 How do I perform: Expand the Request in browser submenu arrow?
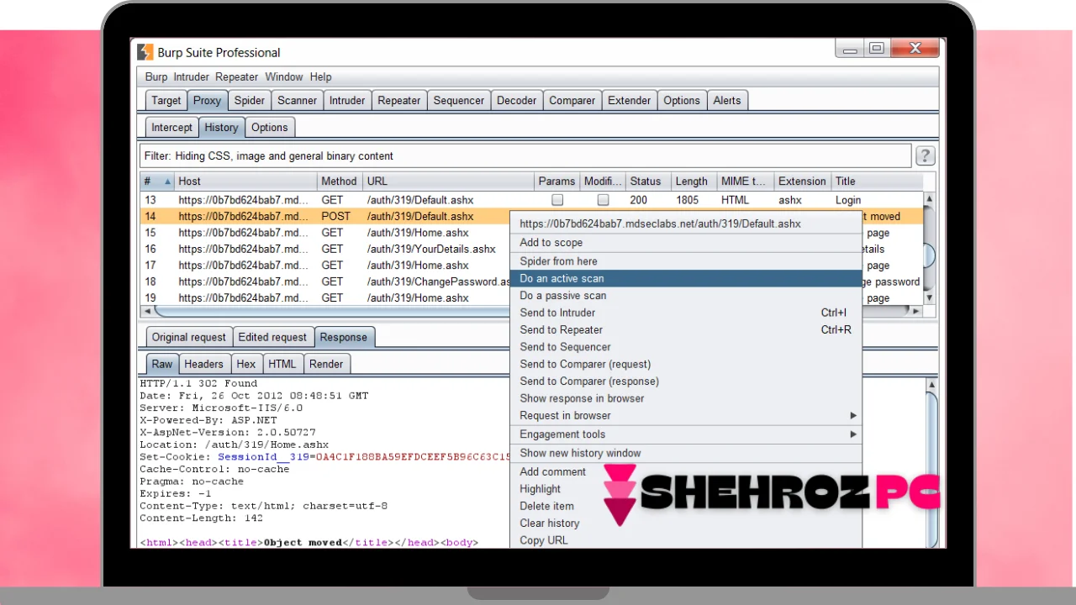pyautogui.click(x=853, y=415)
